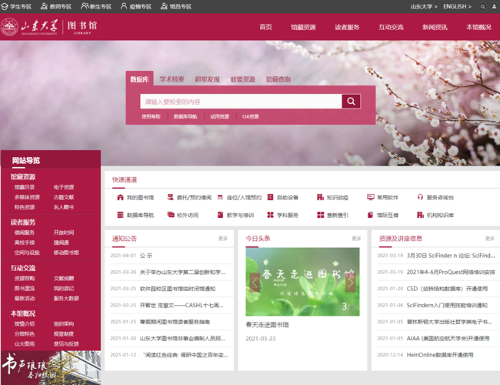Click the Shandong University Library logo
The height and width of the screenshot is (385, 500).
click(x=49, y=27)
